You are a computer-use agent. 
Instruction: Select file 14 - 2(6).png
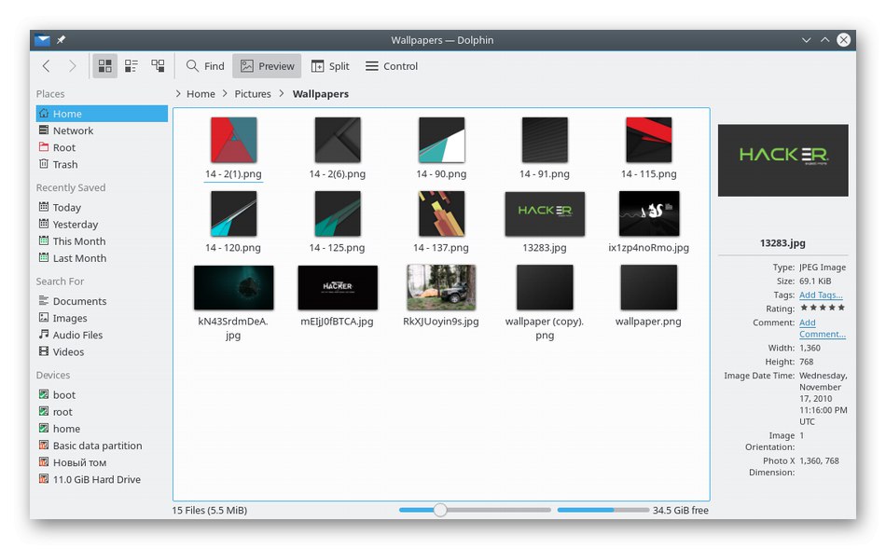click(338, 148)
